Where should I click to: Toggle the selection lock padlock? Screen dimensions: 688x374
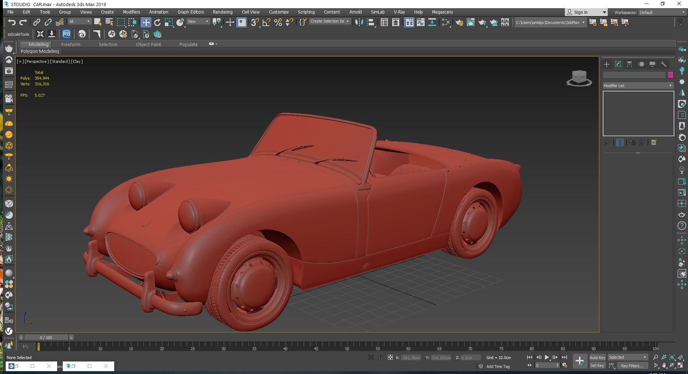tap(381, 357)
